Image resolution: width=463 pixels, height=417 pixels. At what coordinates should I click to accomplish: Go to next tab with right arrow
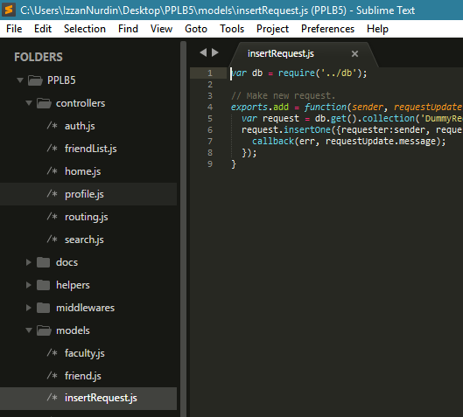click(215, 52)
